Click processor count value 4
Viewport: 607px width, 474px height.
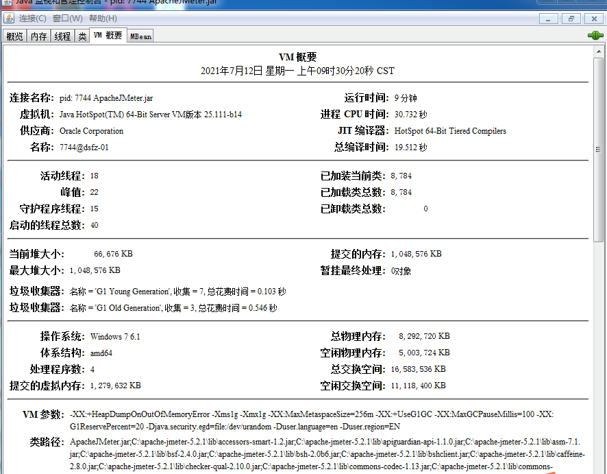(92, 369)
